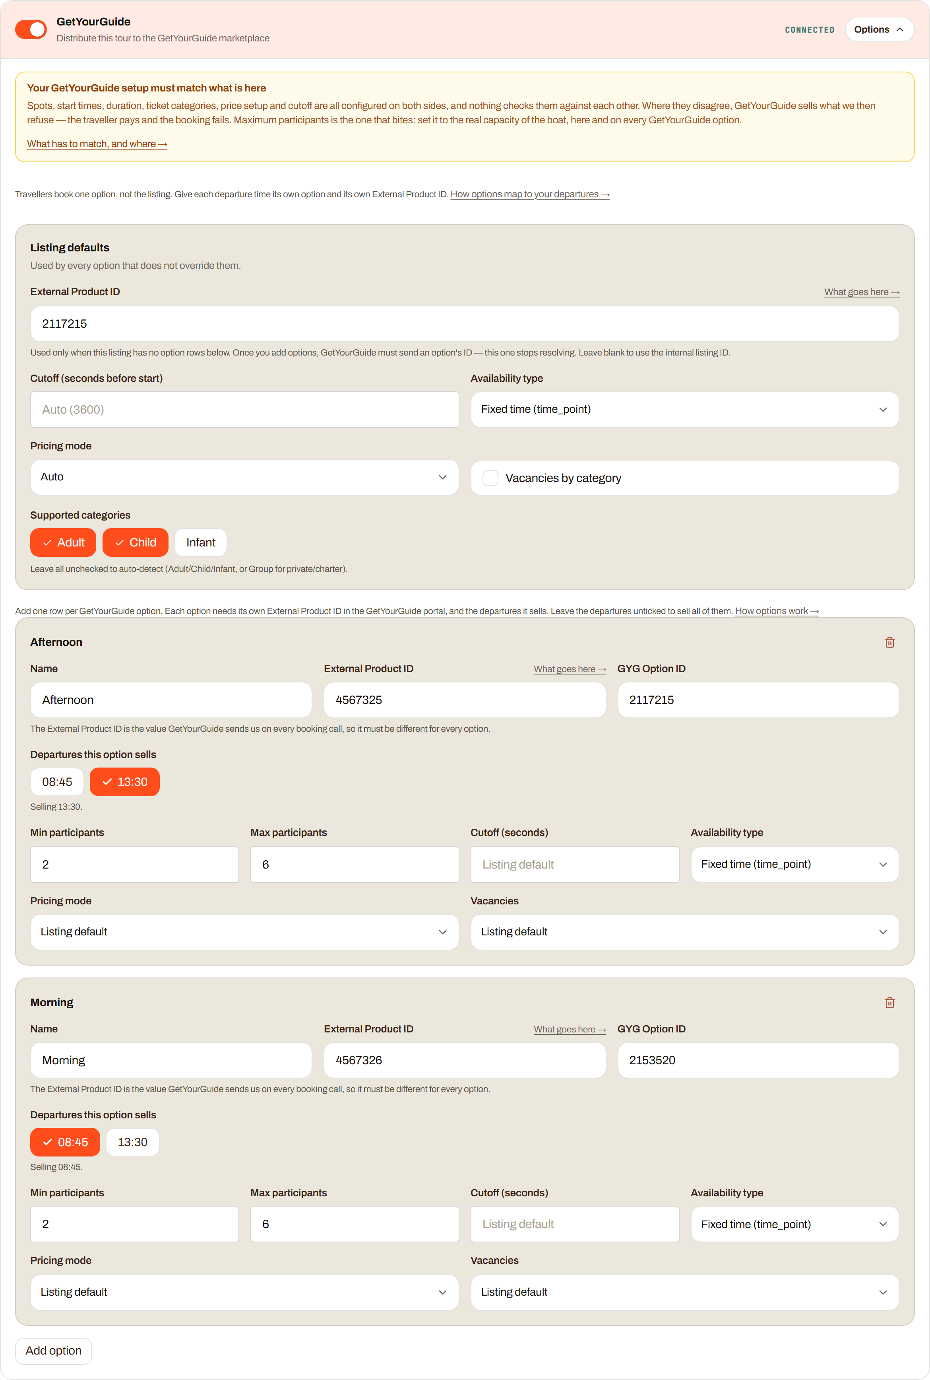Viewport: 930px width, 1380px height.
Task: Delete the Afternoon option with trash icon
Action: [x=889, y=642]
